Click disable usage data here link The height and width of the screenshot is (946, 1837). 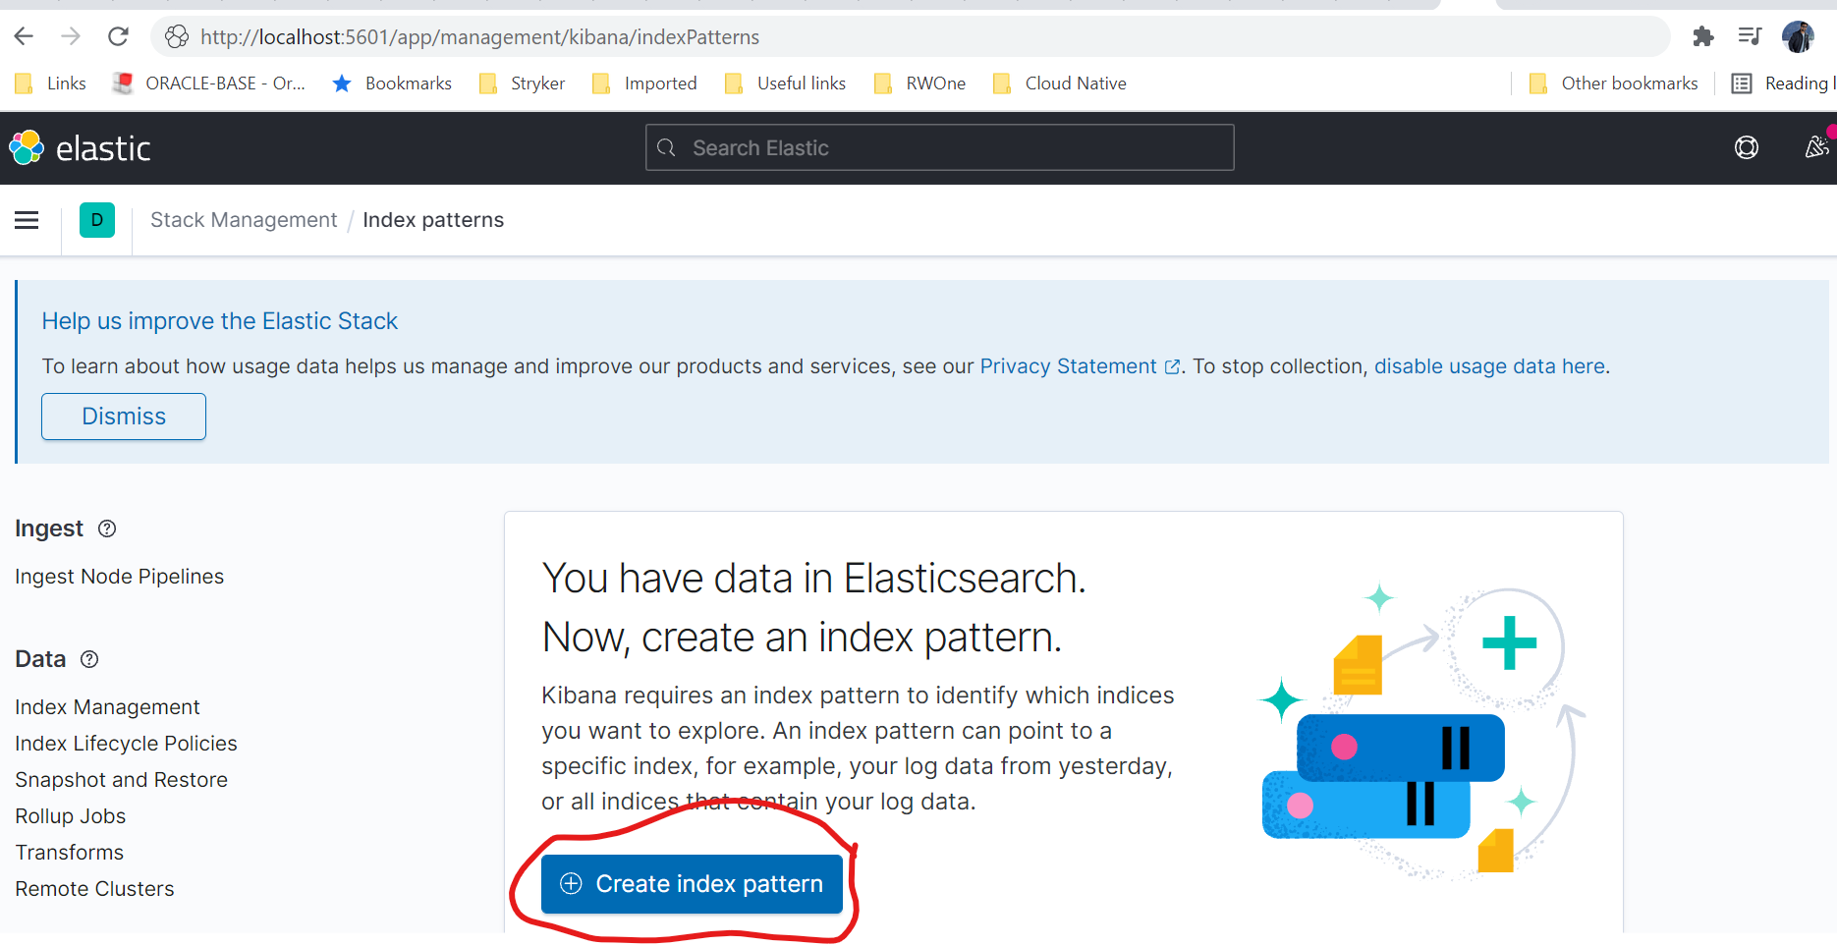(1489, 366)
